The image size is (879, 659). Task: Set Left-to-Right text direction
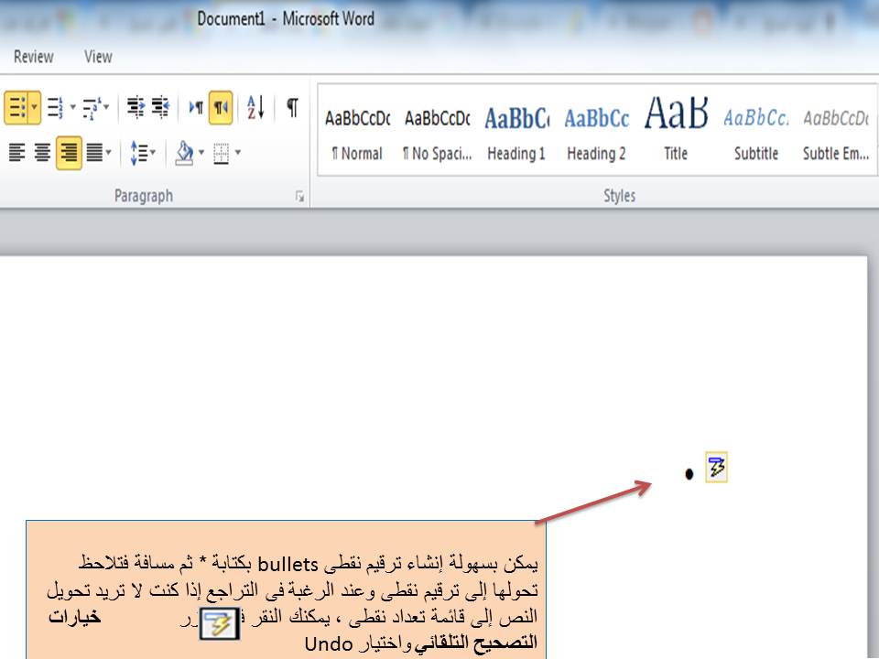click(x=196, y=107)
